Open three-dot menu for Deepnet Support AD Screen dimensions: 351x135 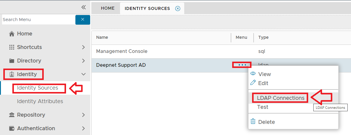[242, 65]
